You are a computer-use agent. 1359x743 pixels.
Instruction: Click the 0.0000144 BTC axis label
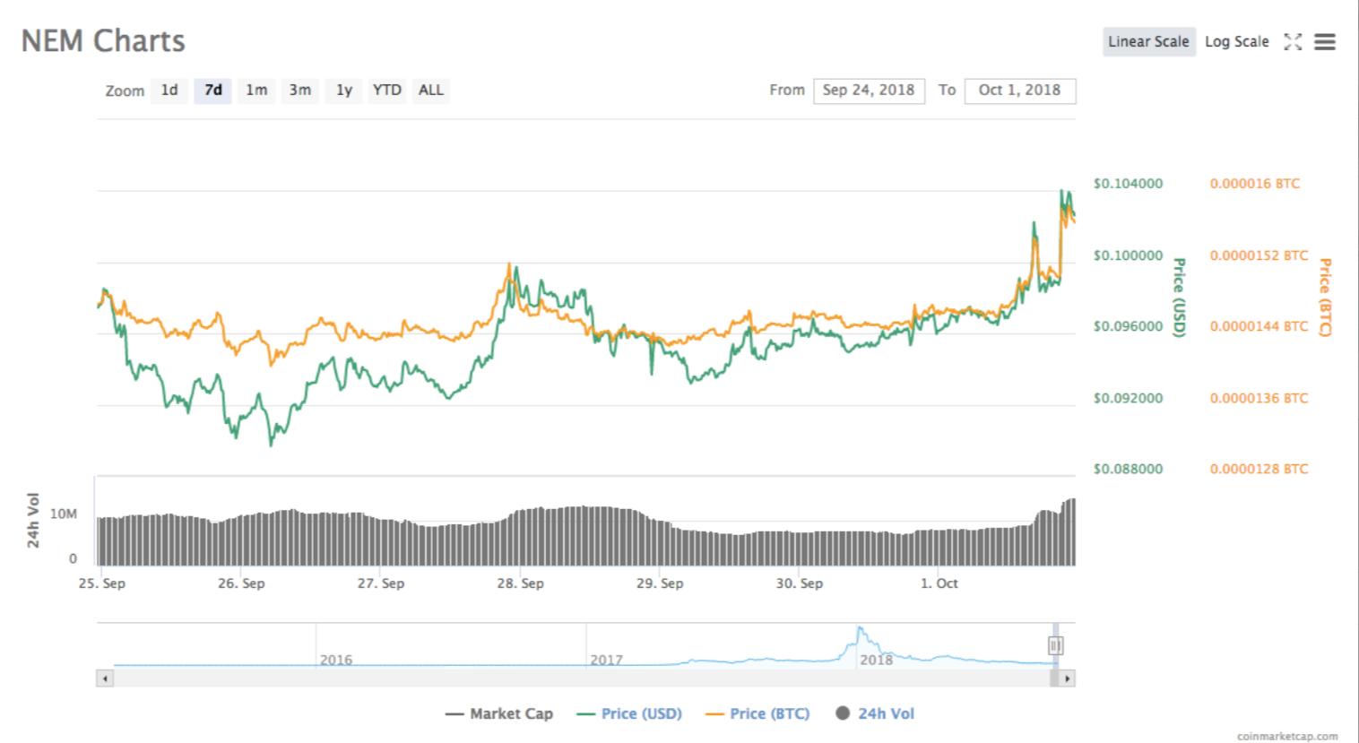point(1259,326)
